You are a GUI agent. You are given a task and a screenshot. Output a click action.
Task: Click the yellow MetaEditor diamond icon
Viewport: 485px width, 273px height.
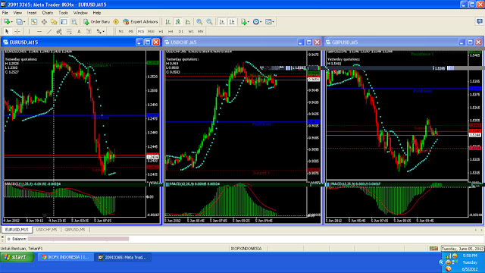pos(116,22)
